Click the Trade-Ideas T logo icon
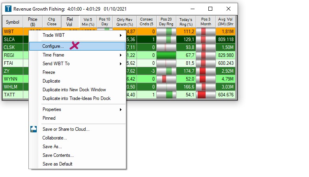 tap(8, 9)
